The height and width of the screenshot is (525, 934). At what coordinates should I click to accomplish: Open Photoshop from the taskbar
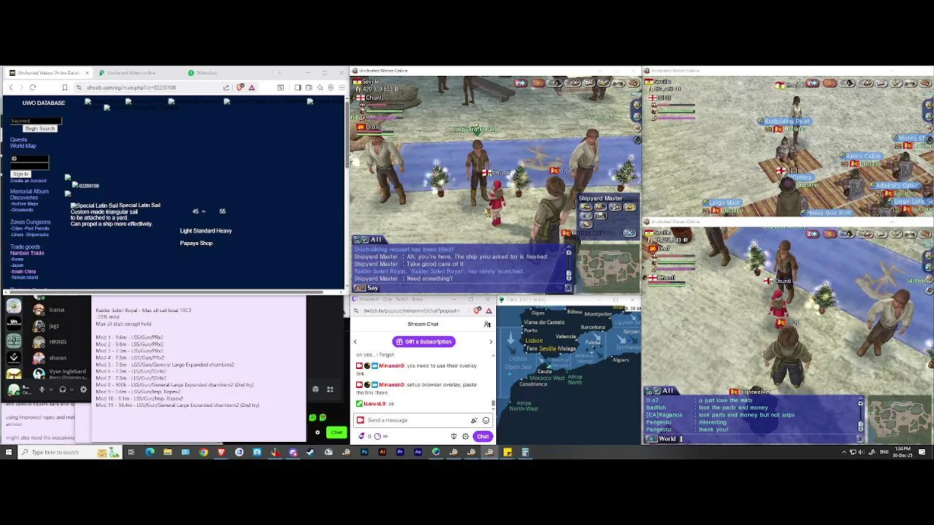click(x=364, y=452)
